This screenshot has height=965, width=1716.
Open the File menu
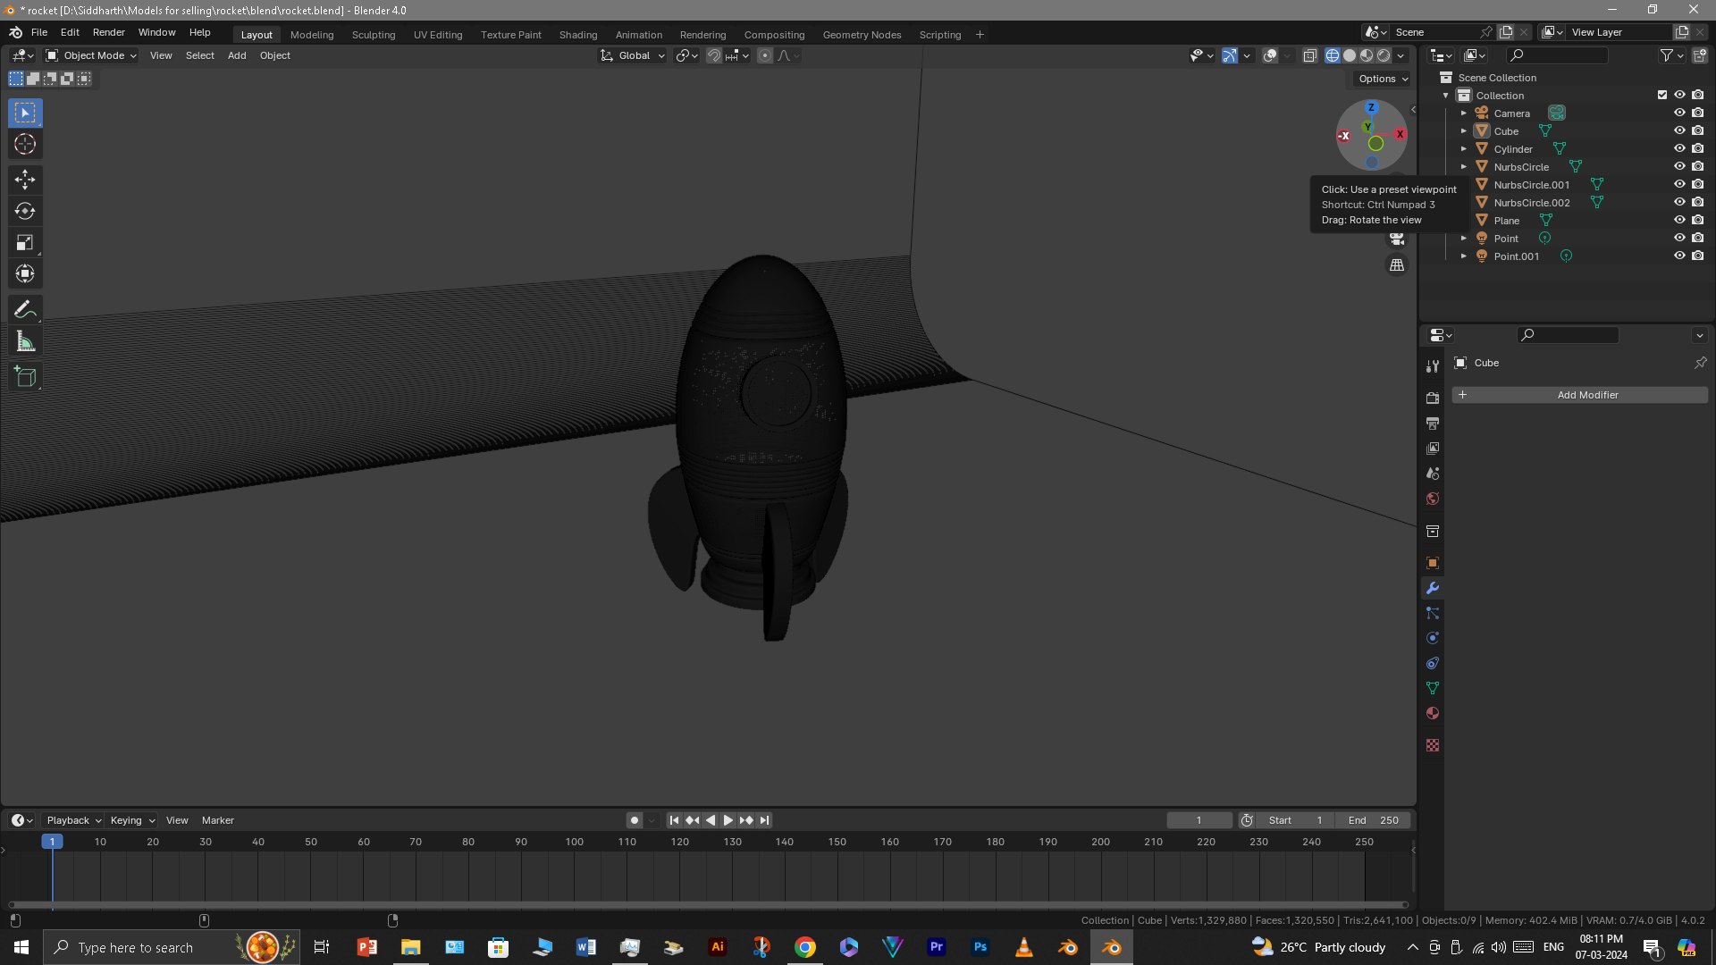(39, 32)
